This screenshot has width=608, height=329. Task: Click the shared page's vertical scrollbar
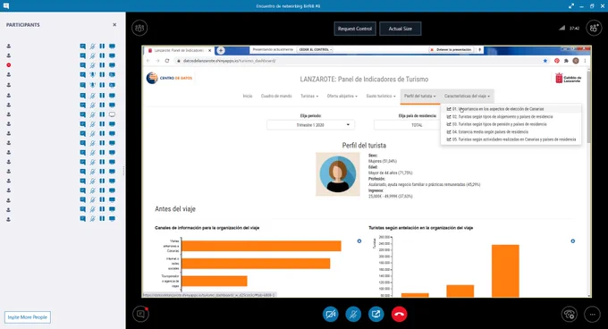tap(589, 106)
